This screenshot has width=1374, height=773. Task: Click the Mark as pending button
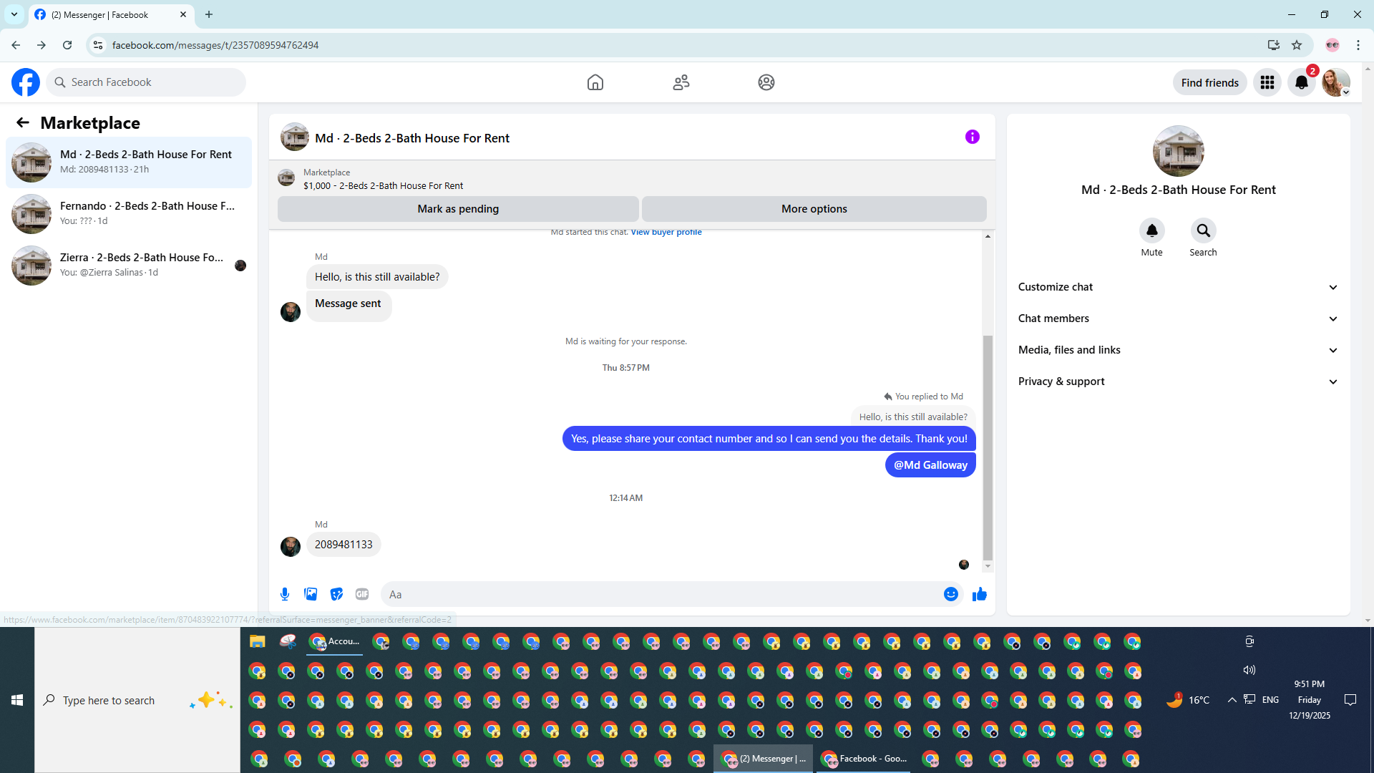pyautogui.click(x=458, y=209)
